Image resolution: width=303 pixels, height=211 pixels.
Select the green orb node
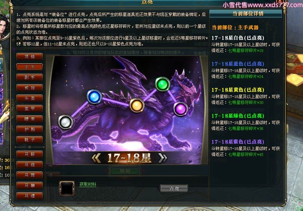click(x=163, y=84)
